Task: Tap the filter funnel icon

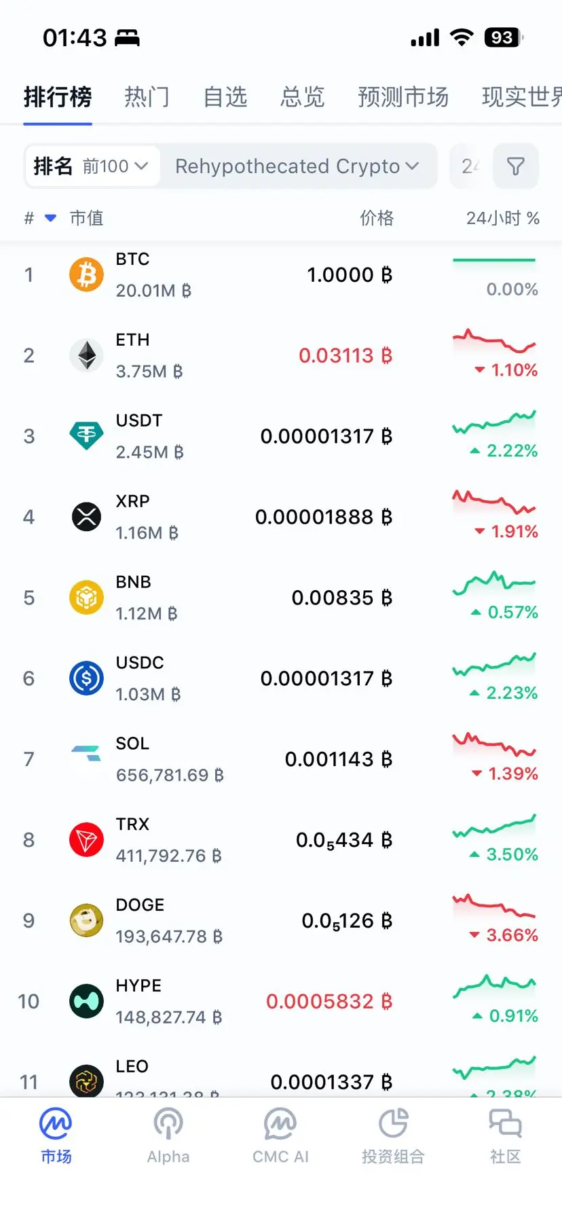Action: point(516,166)
